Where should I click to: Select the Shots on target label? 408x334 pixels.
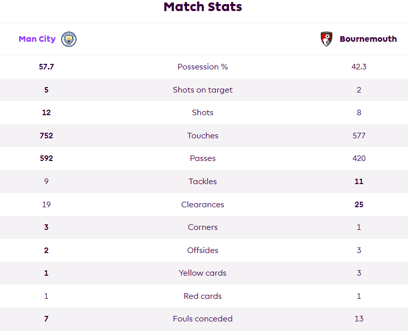[x=202, y=90]
